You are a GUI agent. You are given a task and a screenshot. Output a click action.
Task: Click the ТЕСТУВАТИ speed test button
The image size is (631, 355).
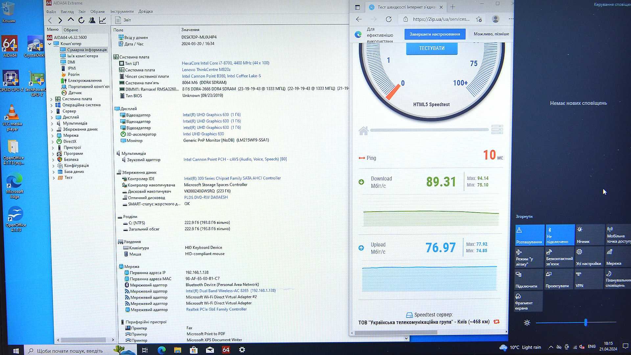(432, 48)
